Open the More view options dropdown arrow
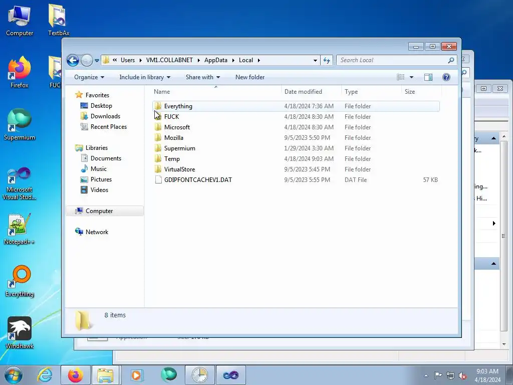The width and height of the screenshot is (513, 385). [x=412, y=77]
